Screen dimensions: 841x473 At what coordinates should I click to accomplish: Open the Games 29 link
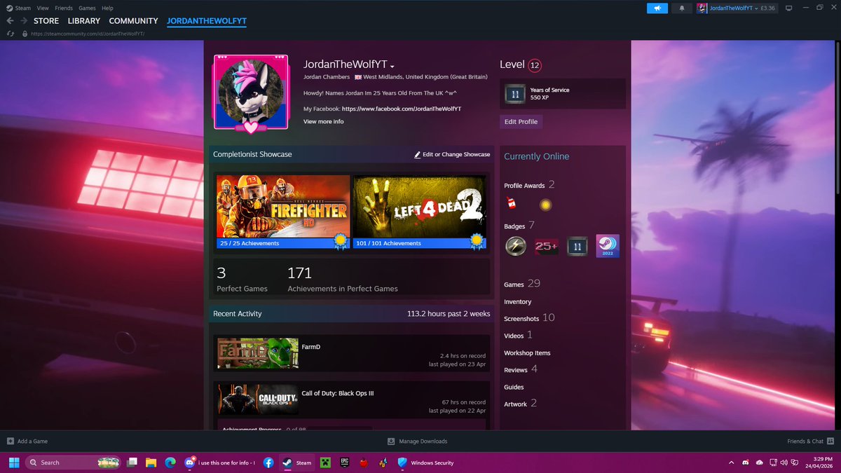coord(522,284)
